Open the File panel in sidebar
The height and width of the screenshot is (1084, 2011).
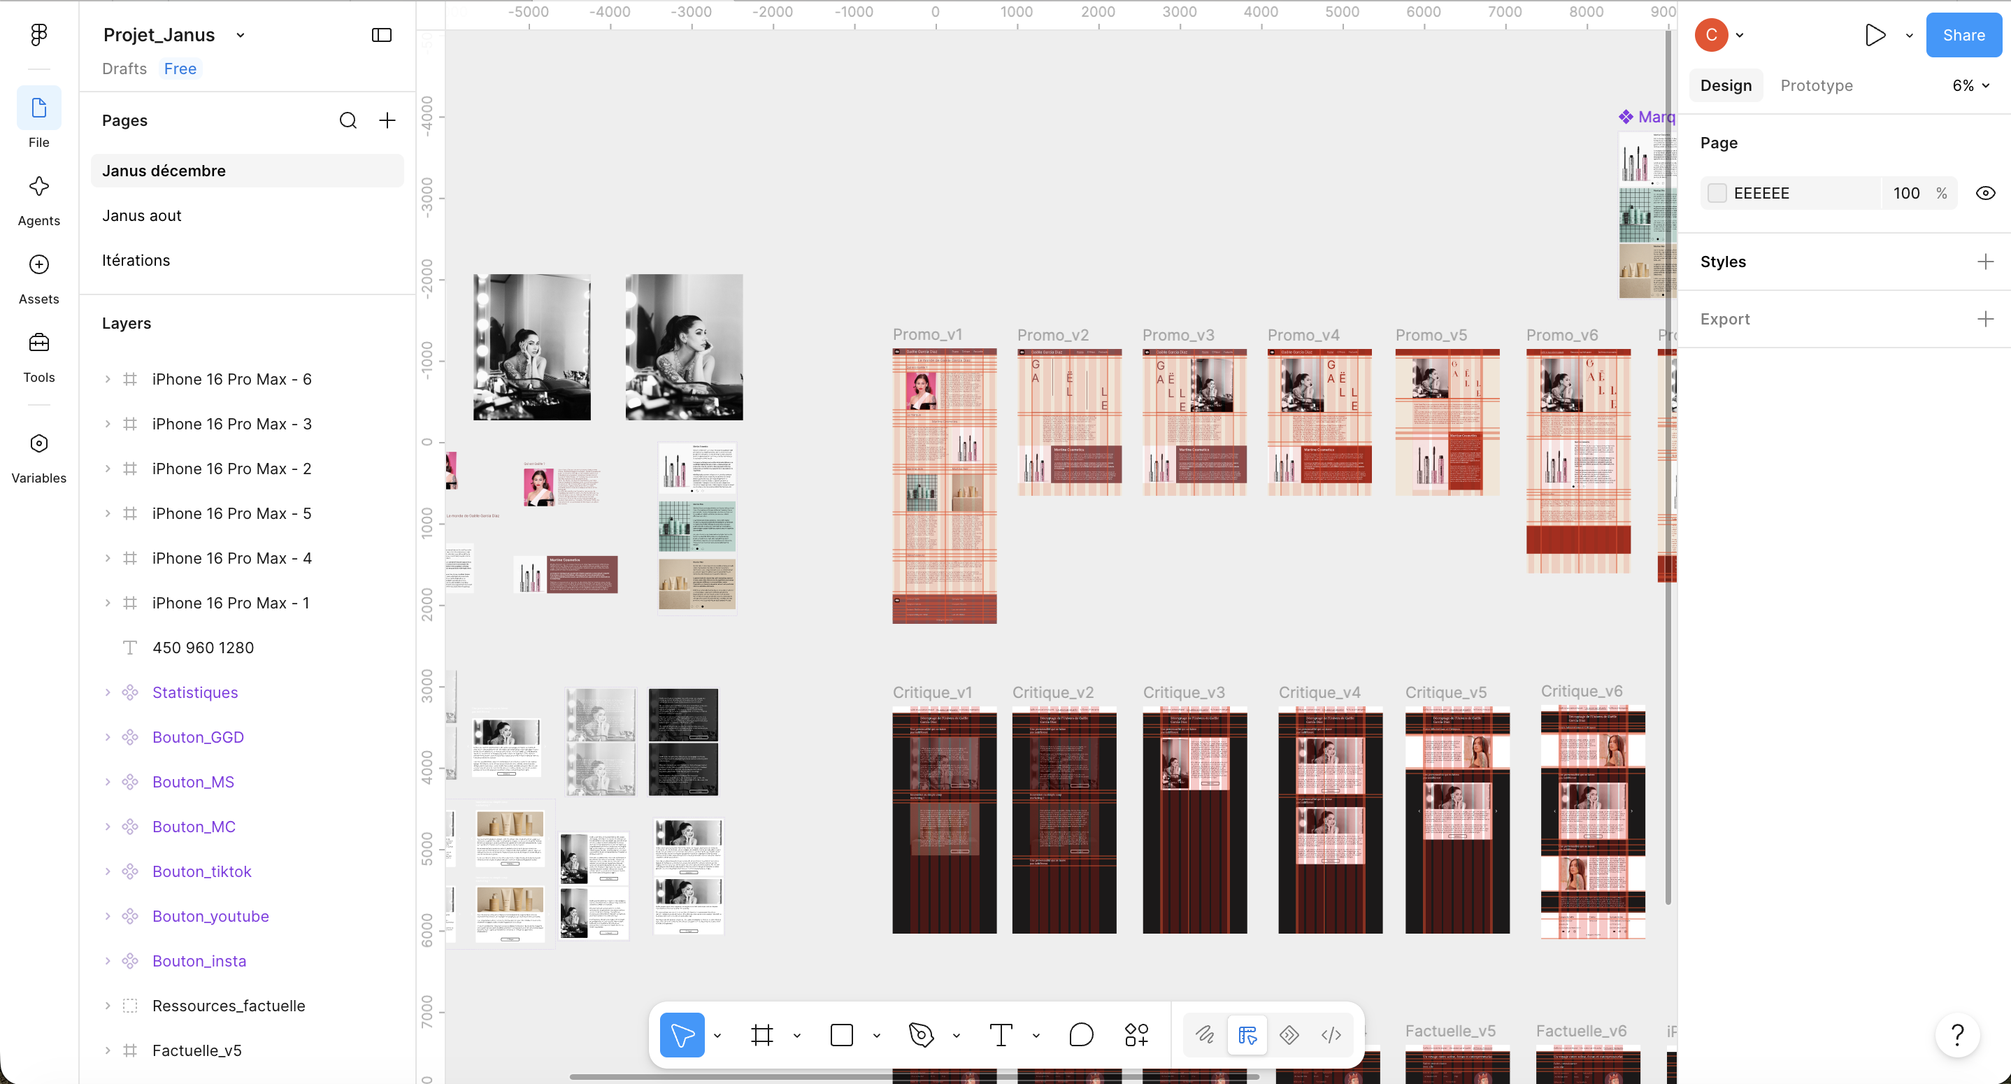(x=39, y=118)
